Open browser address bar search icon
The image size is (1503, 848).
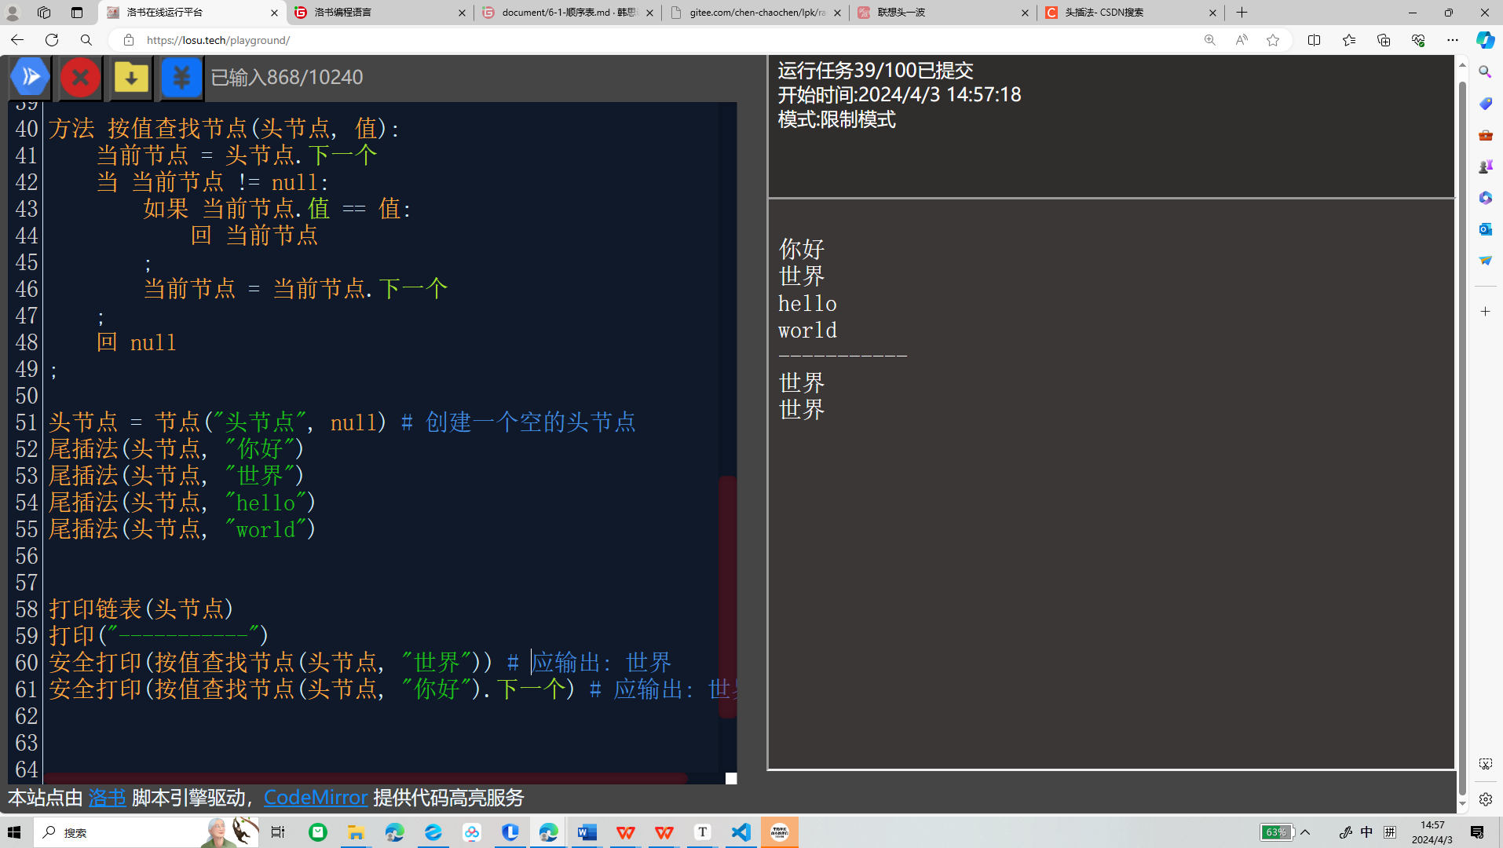(x=86, y=40)
